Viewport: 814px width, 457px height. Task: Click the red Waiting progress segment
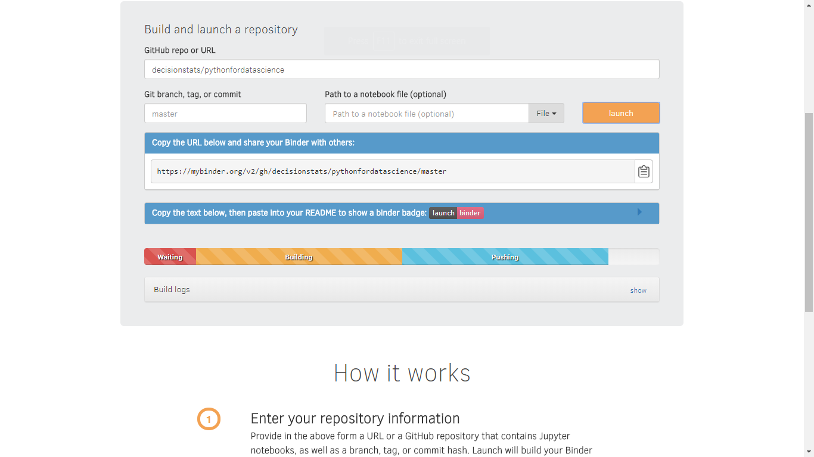pyautogui.click(x=170, y=257)
